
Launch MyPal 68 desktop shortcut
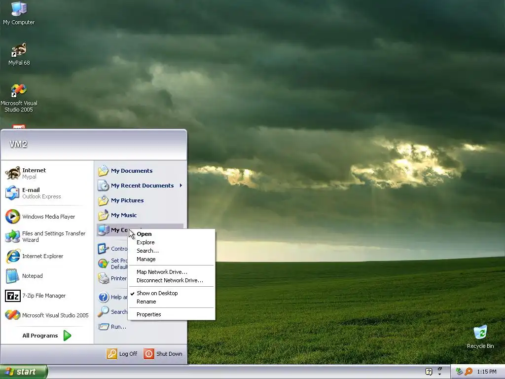coord(19,54)
